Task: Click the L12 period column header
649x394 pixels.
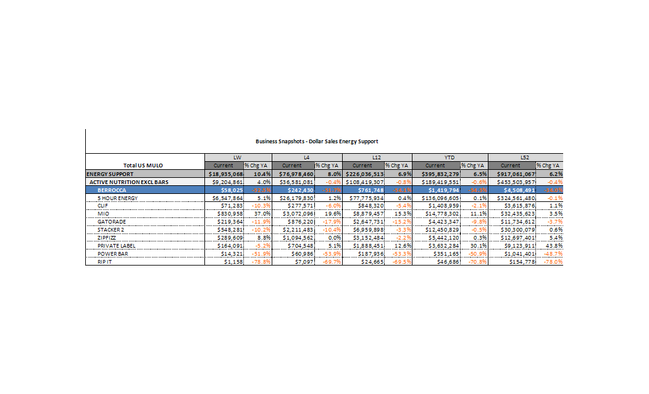Action: [x=376, y=158]
